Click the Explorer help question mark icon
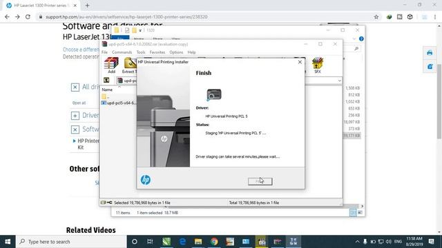The image size is (442, 248). 361,39
